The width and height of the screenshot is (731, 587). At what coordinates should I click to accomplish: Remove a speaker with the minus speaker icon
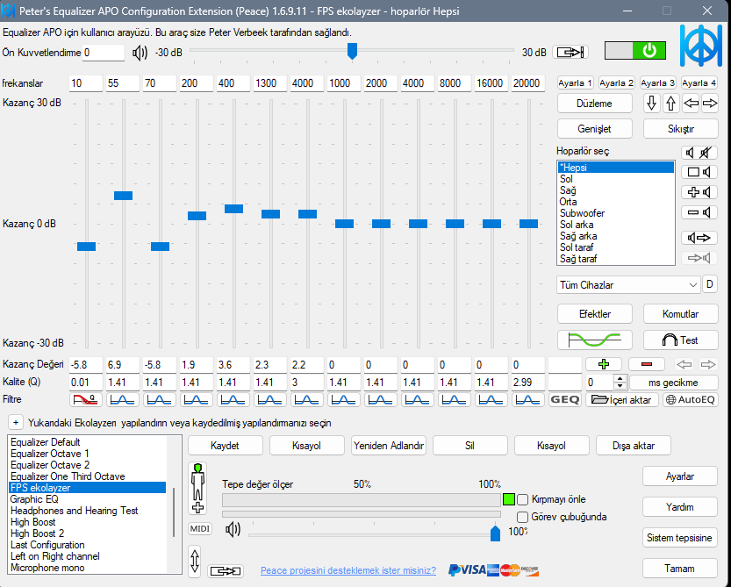(699, 212)
